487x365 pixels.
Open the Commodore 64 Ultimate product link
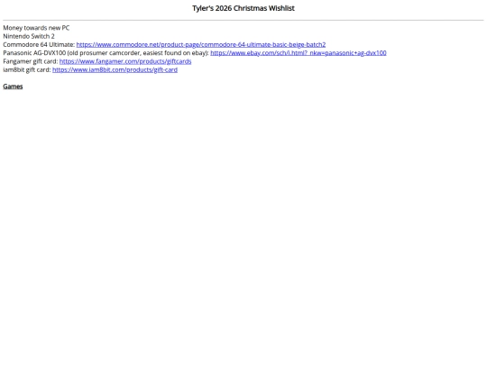(x=201, y=45)
